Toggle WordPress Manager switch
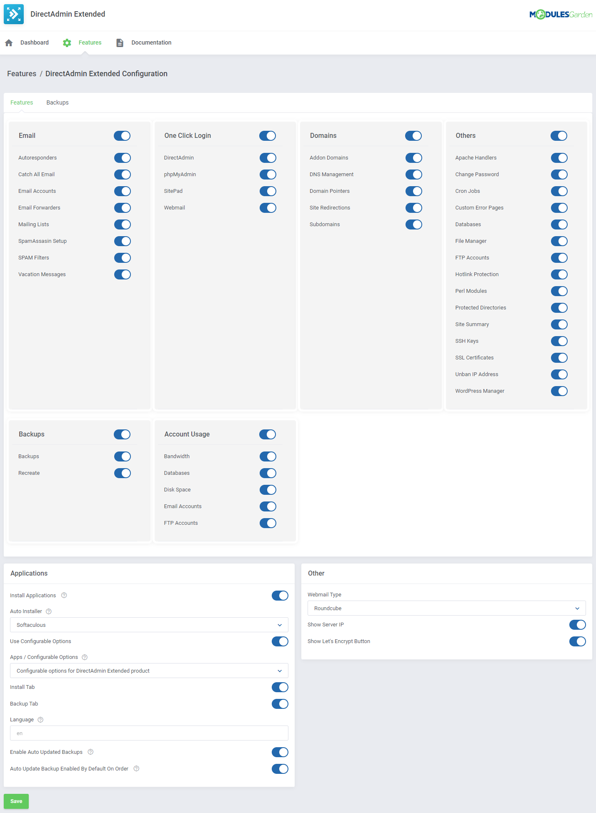This screenshot has height=813, width=596. (559, 391)
